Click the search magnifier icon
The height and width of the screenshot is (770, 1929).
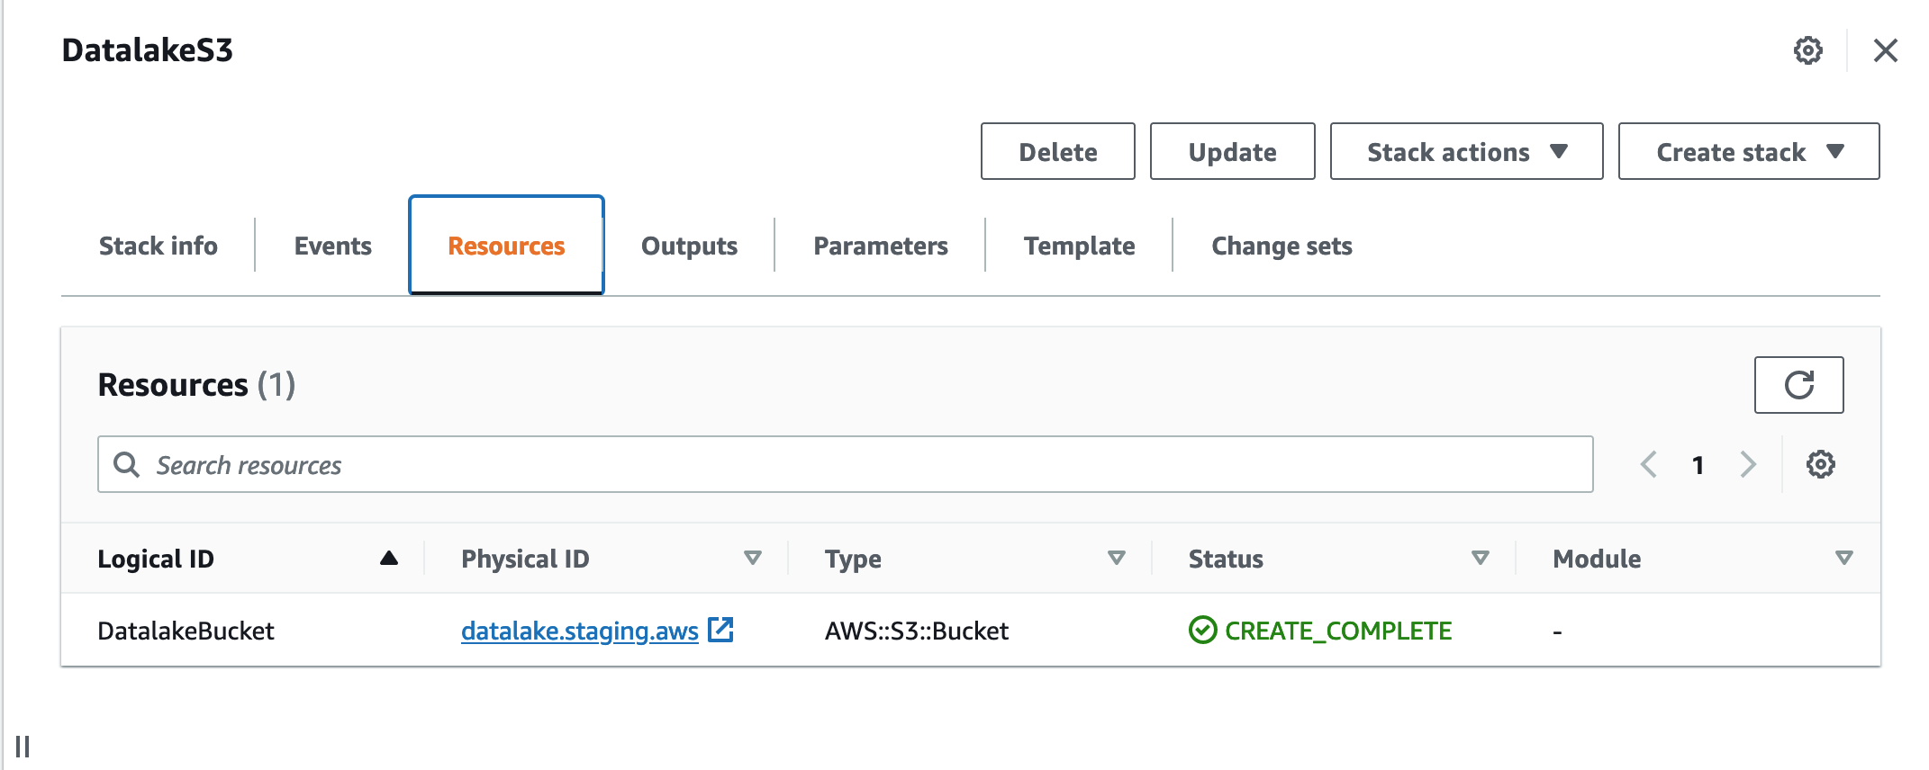(126, 465)
